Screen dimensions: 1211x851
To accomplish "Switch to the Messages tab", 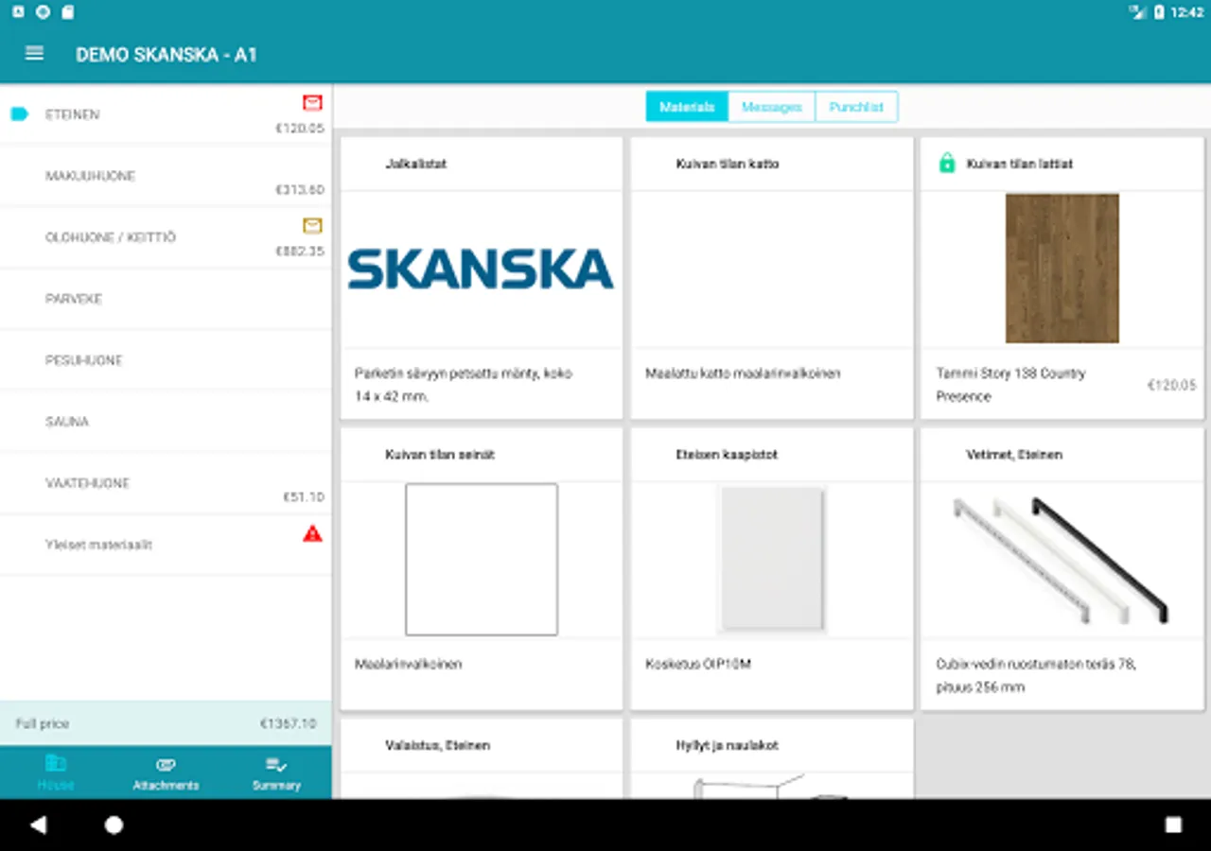I will [771, 107].
